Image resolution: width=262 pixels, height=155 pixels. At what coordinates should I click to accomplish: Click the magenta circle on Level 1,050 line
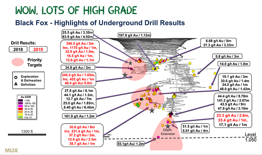coord(158,137)
